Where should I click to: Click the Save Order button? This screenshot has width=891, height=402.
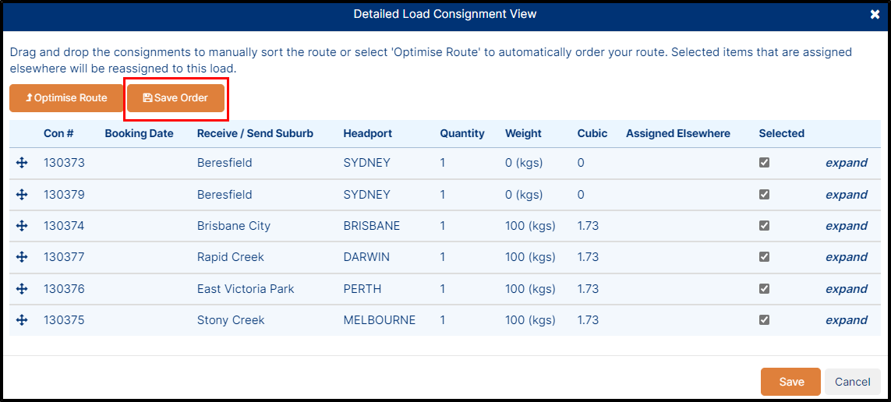tap(175, 97)
